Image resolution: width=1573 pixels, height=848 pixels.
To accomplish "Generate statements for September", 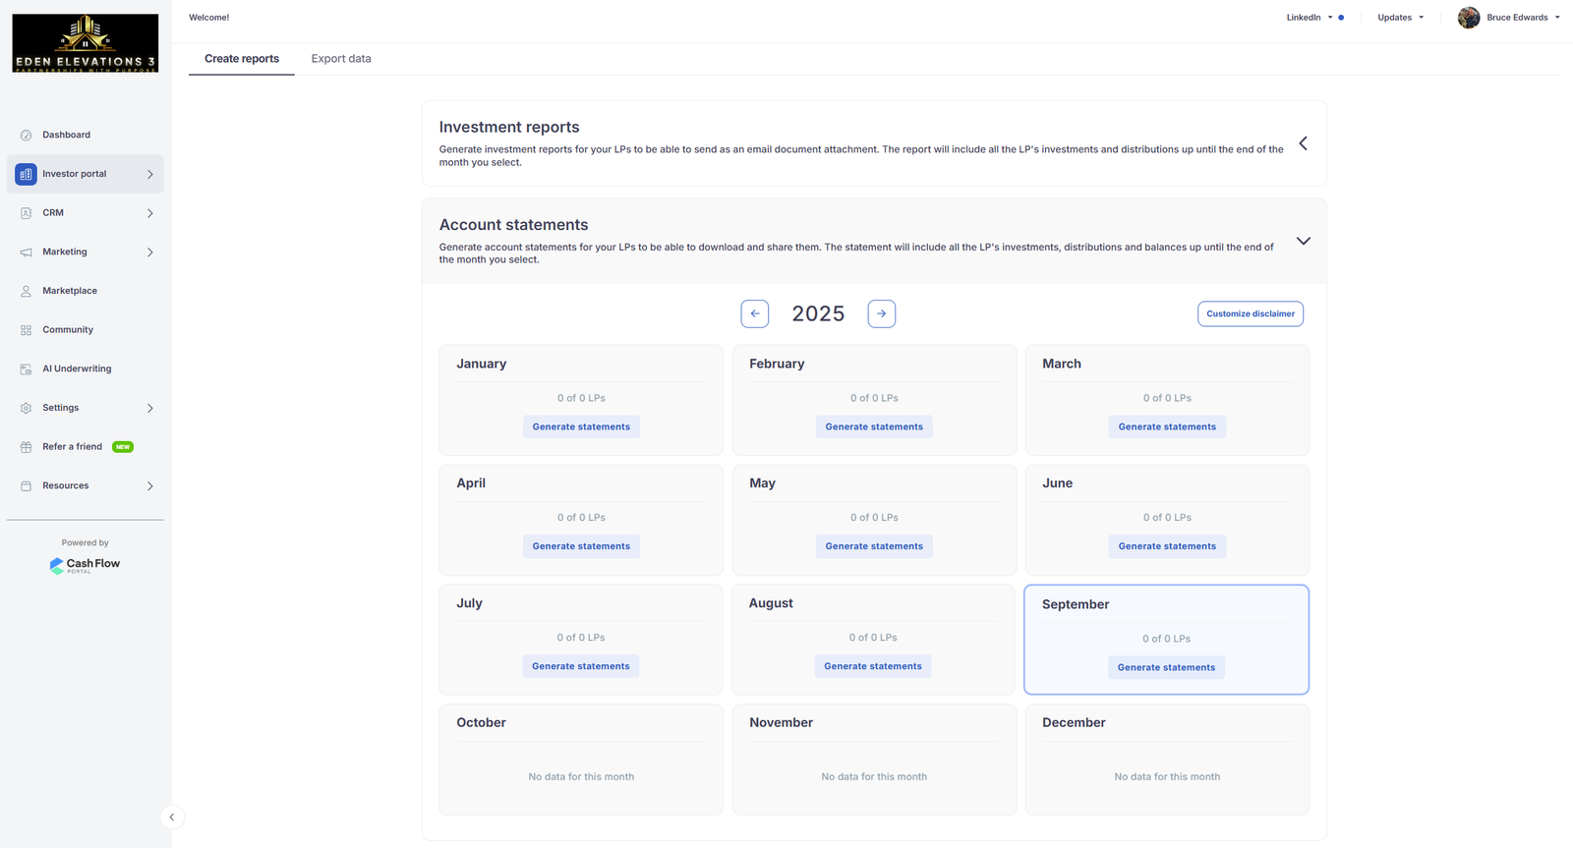I will tap(1166, 667).
